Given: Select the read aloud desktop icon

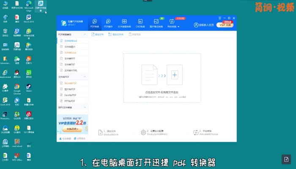Looking at the screenshot, I should pos(17,143).
